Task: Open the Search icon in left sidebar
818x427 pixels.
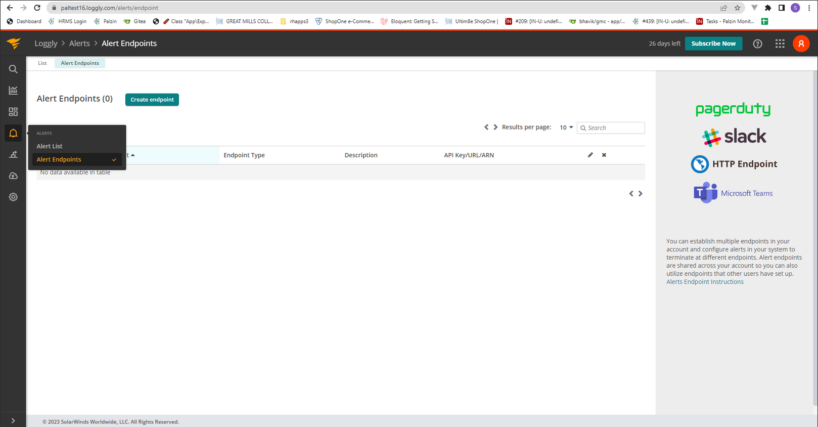Action: pos(13,69)
